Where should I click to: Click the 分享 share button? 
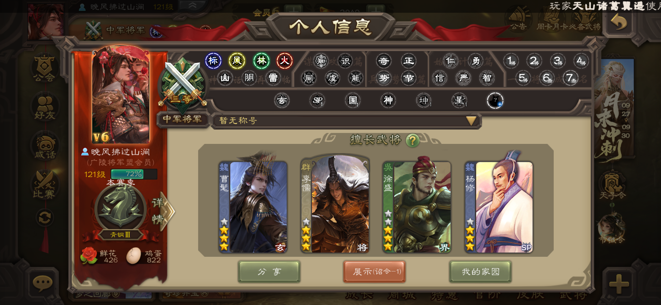(x=269, y=272)
